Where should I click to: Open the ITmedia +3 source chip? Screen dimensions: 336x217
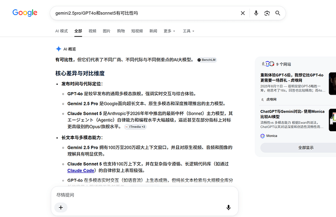[x=135, y=127]
